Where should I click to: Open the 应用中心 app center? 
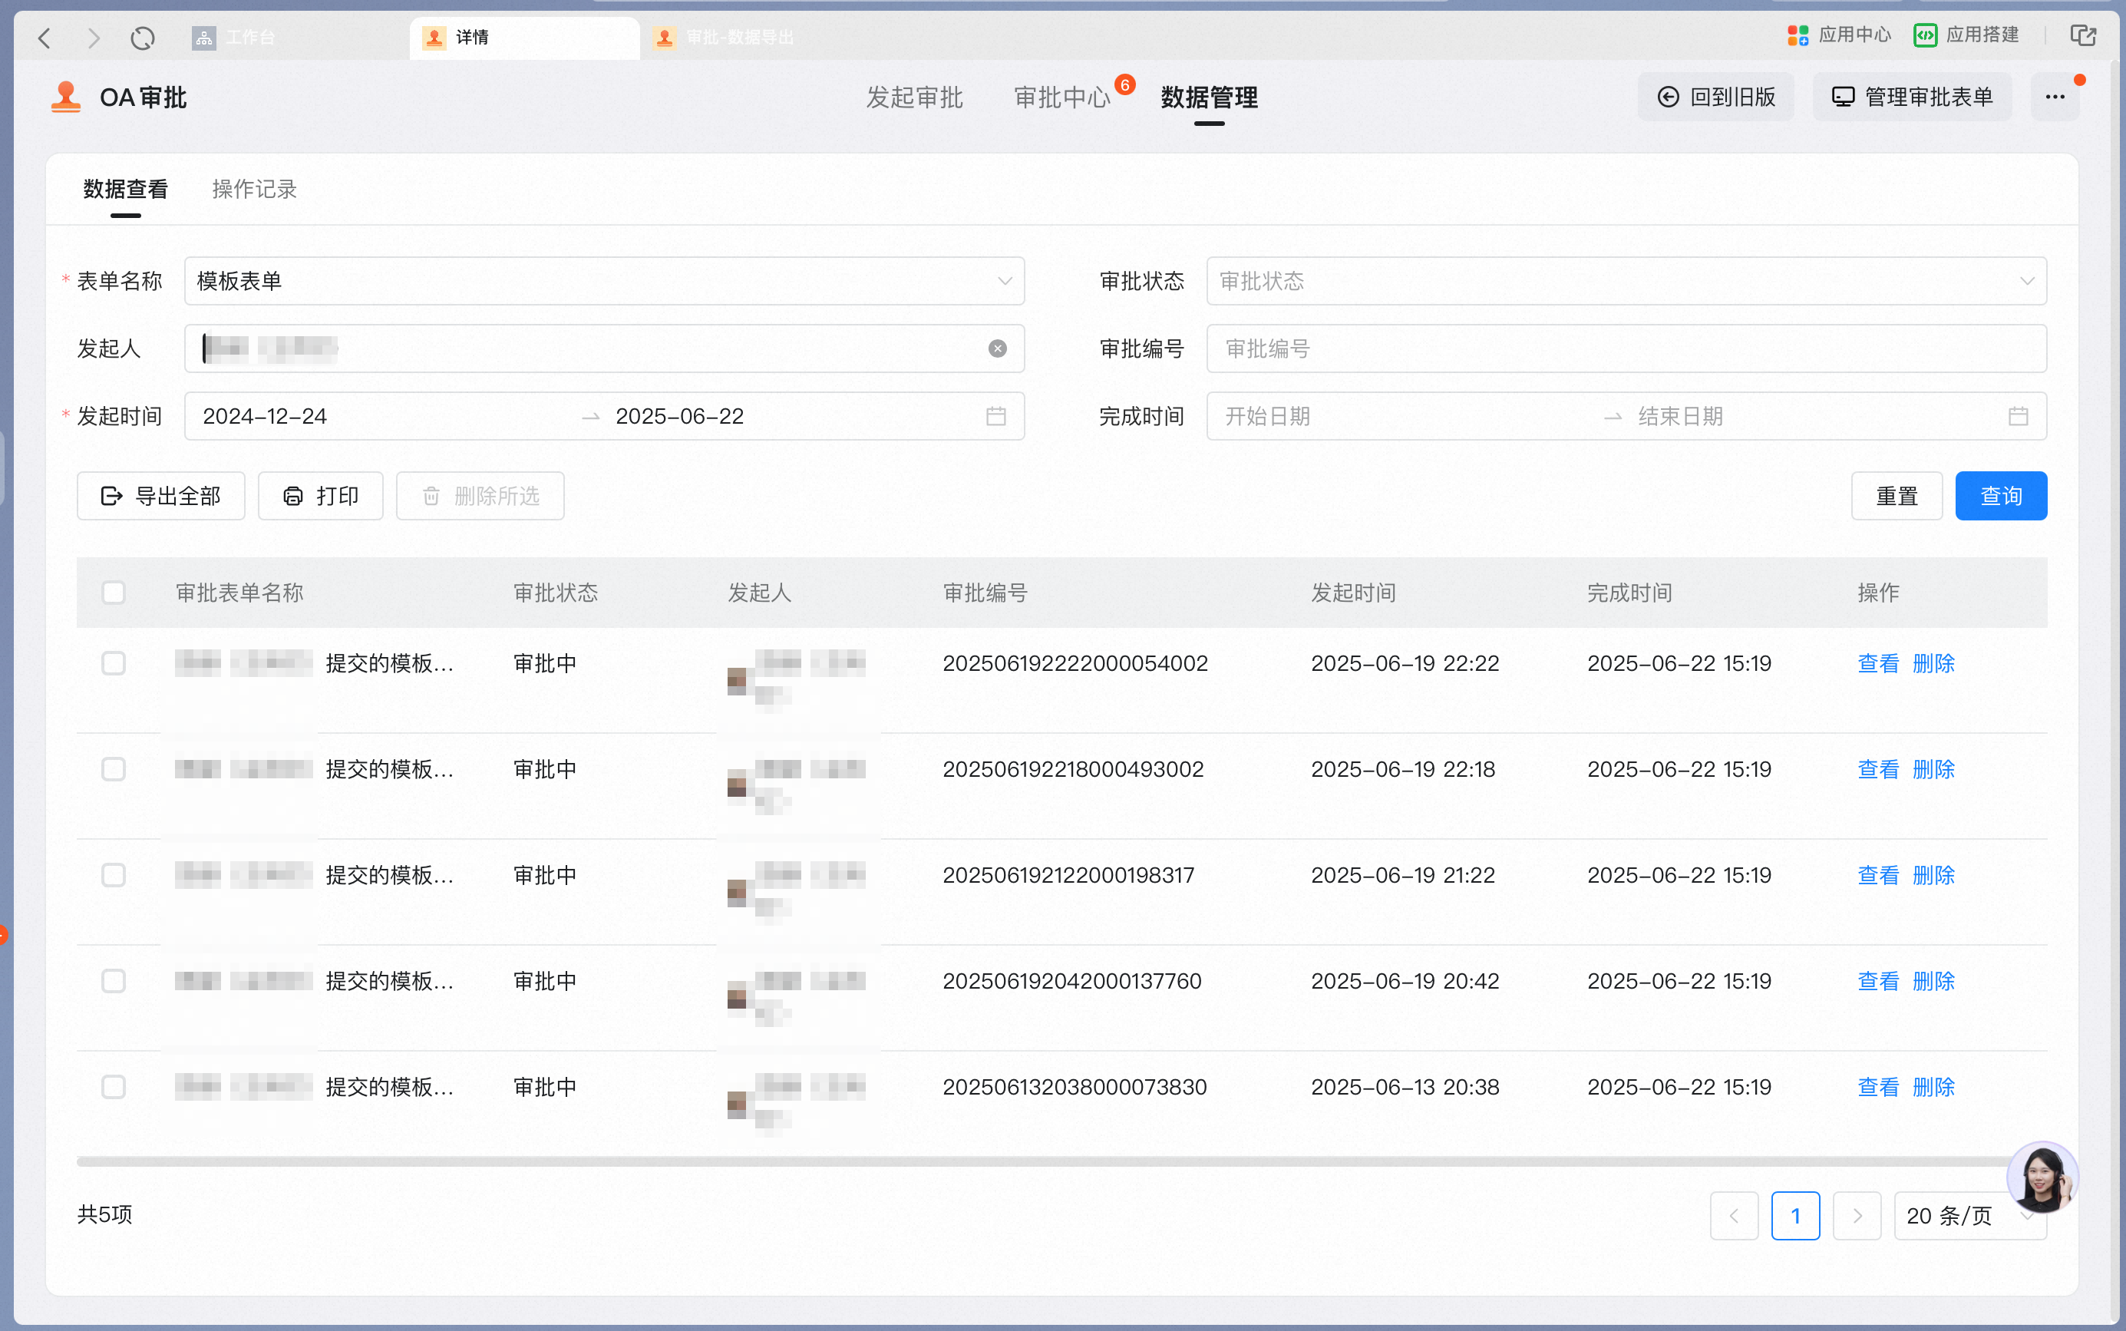click(x=1839, y=35)
